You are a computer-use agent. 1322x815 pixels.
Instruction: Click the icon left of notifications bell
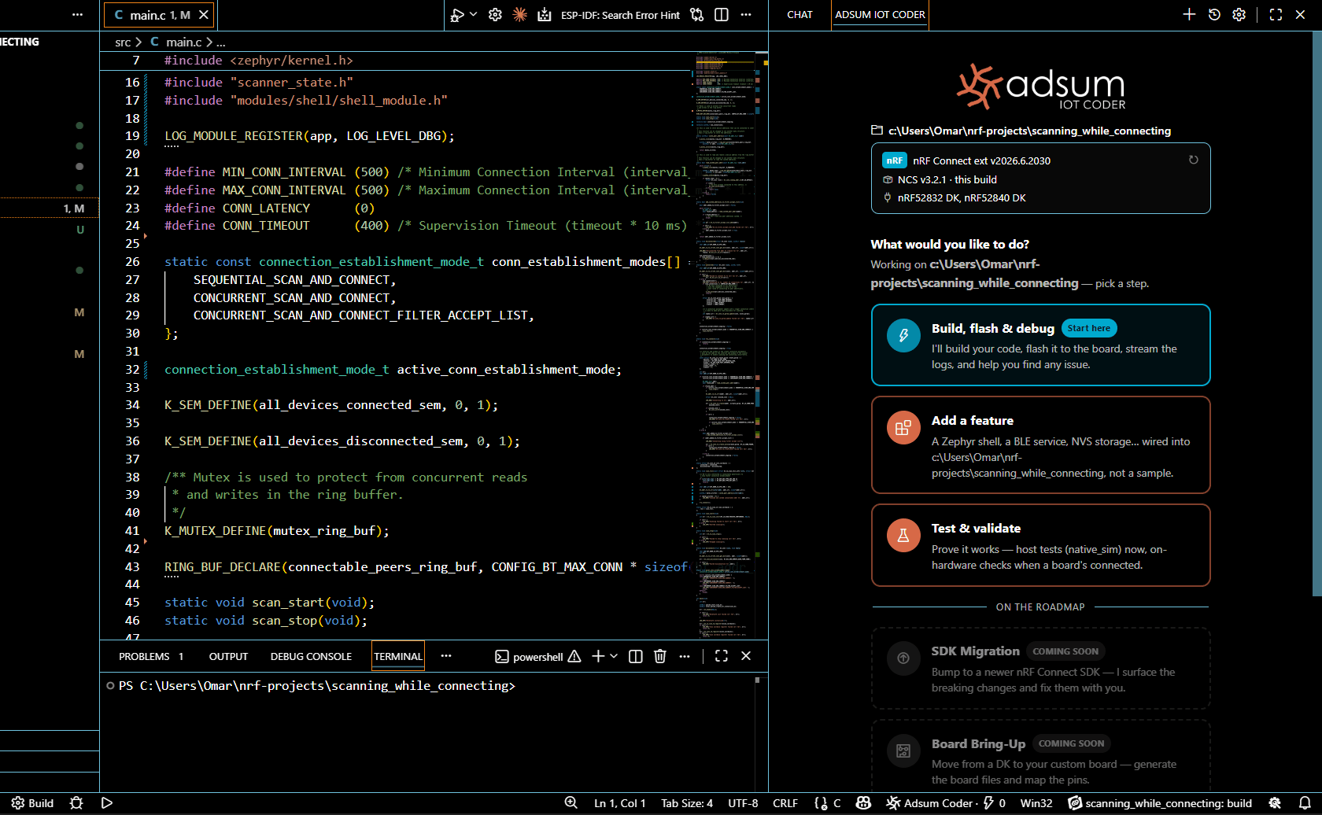[1275, 803]
